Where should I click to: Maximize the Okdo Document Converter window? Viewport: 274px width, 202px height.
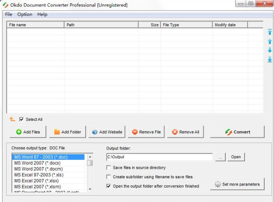(x=251, y=4)
